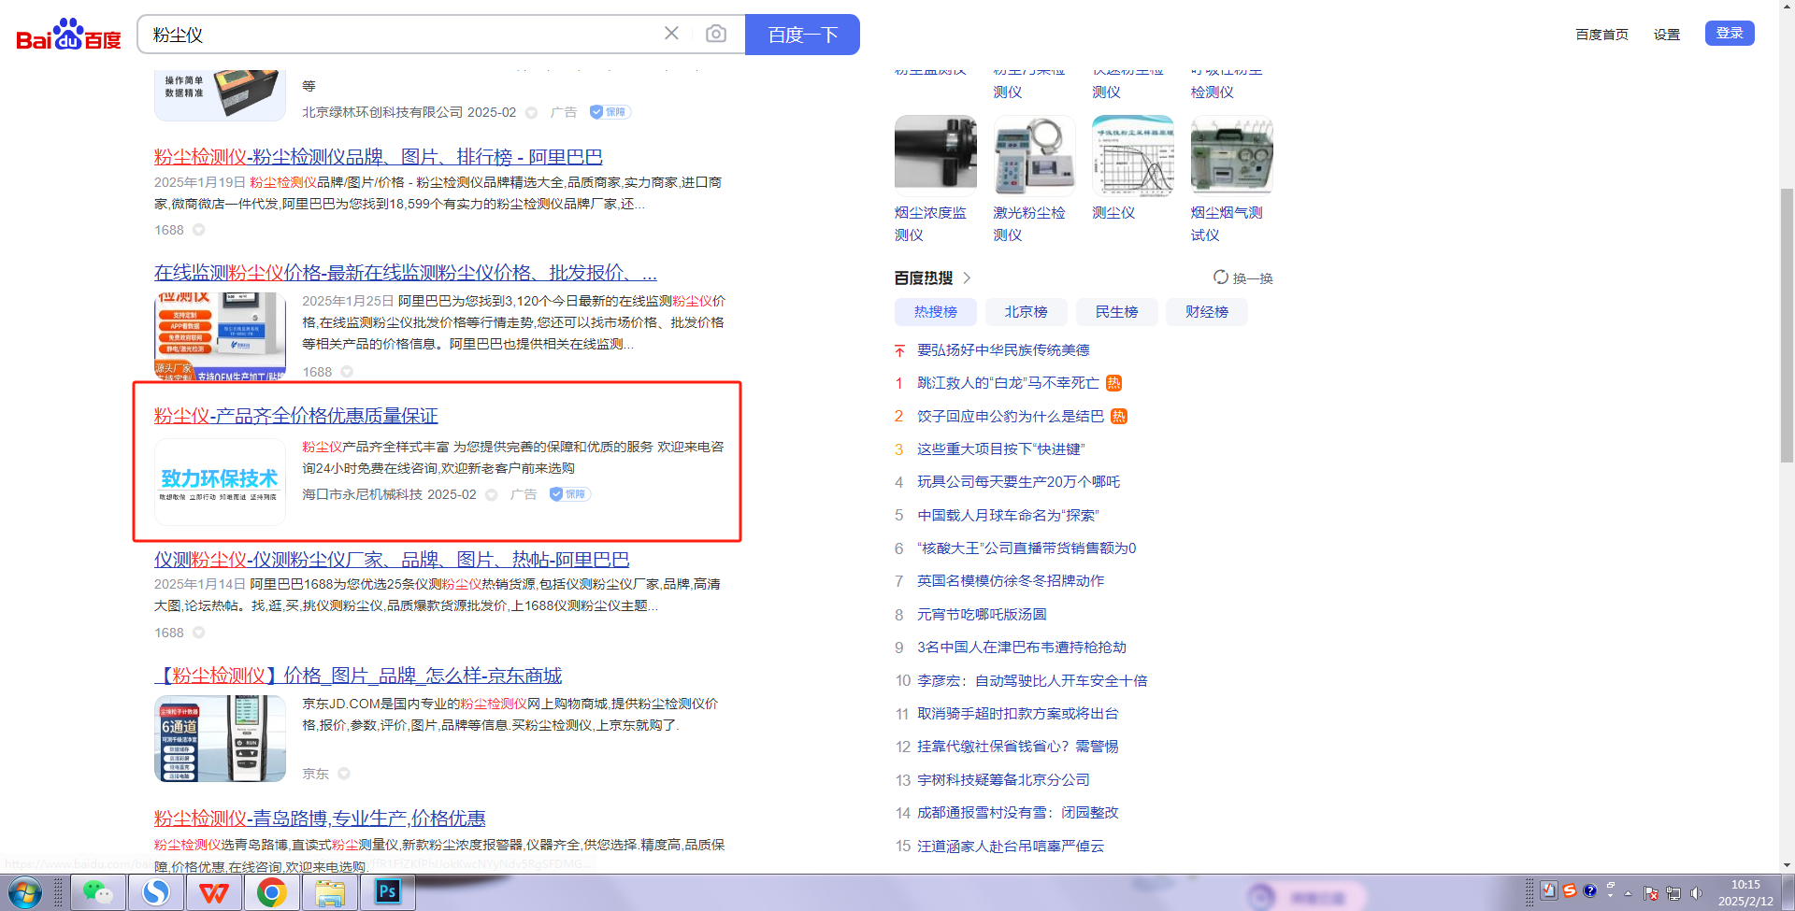Click in the search input field

402,35
